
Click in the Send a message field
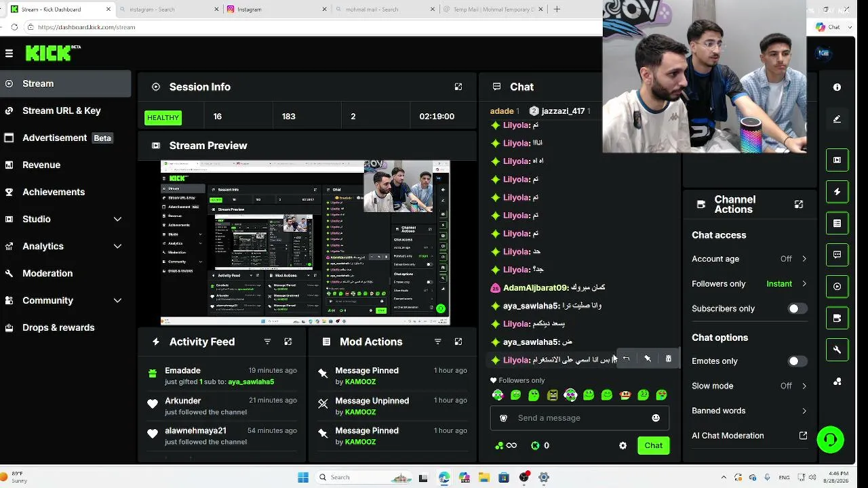click(579, 418)
